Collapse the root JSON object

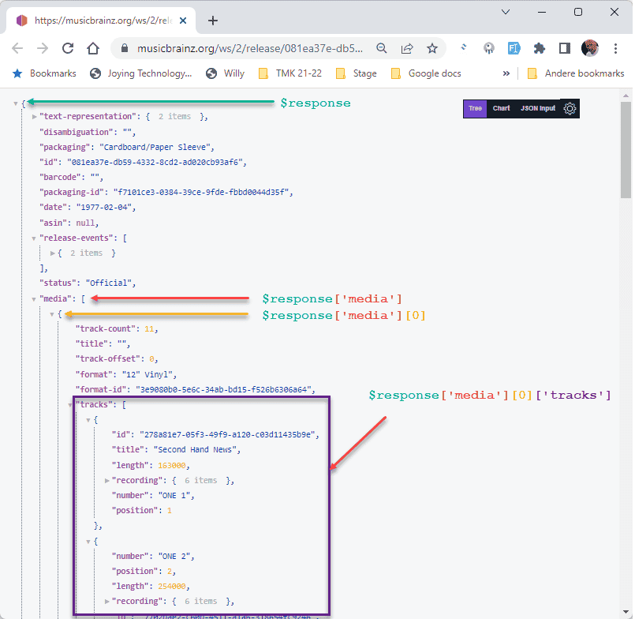[16, 104]
